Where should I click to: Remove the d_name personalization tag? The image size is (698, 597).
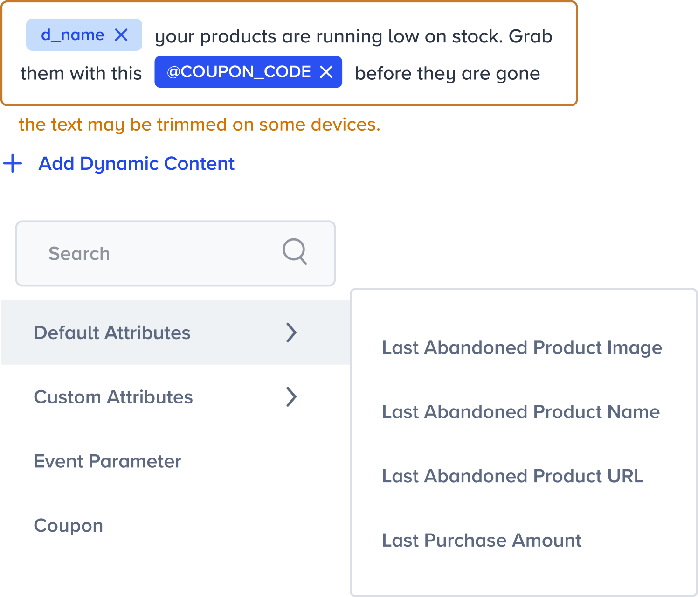[122, 34]
